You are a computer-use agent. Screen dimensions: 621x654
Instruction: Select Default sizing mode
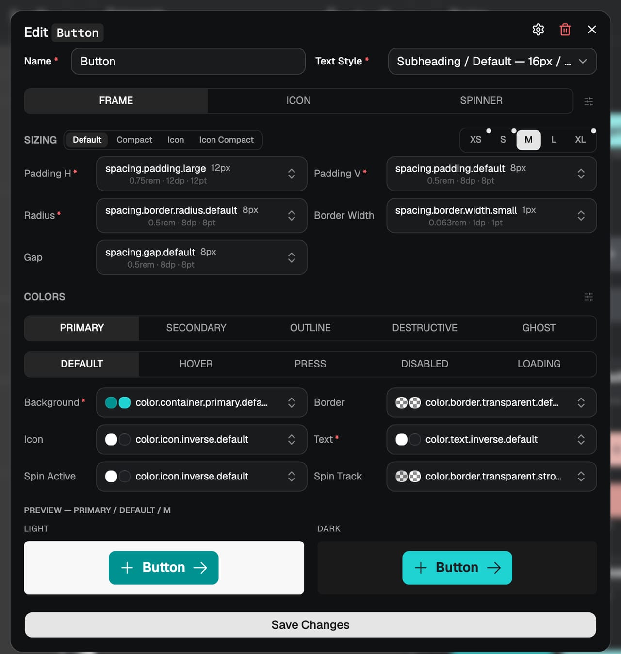[x=87, y=140]
